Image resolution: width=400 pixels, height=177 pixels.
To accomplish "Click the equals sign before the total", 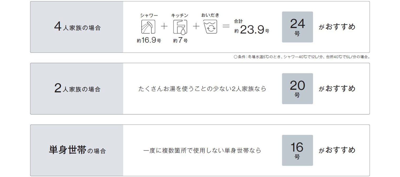I will (x=226, y=27).
